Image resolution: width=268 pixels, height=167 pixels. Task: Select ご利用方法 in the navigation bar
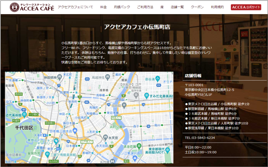pyautogui.click(x=145, y=7)
